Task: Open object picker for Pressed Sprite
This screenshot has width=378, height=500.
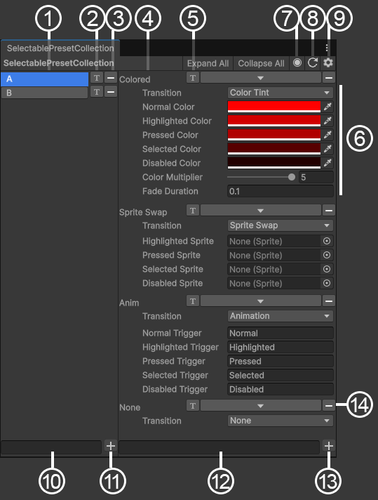Action: tap(327, 255)
